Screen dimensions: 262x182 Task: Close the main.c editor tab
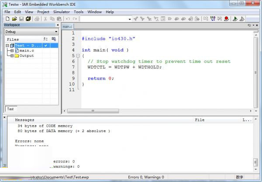click(x=257, y=25)
